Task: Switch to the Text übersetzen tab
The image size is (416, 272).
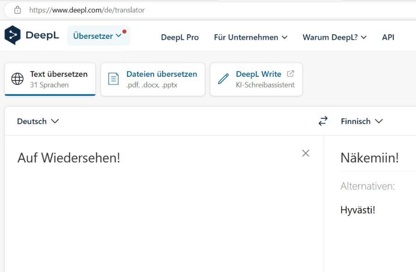Action: [x=50, y=79]
